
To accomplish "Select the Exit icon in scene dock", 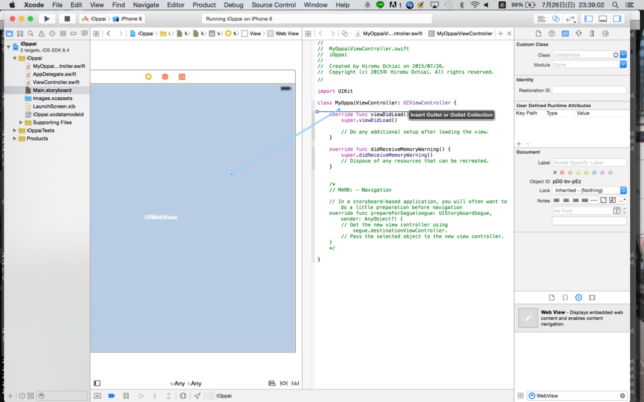I will [182, 77].
